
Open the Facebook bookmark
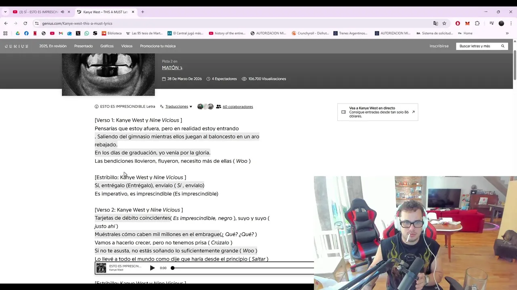pos(26,33)
